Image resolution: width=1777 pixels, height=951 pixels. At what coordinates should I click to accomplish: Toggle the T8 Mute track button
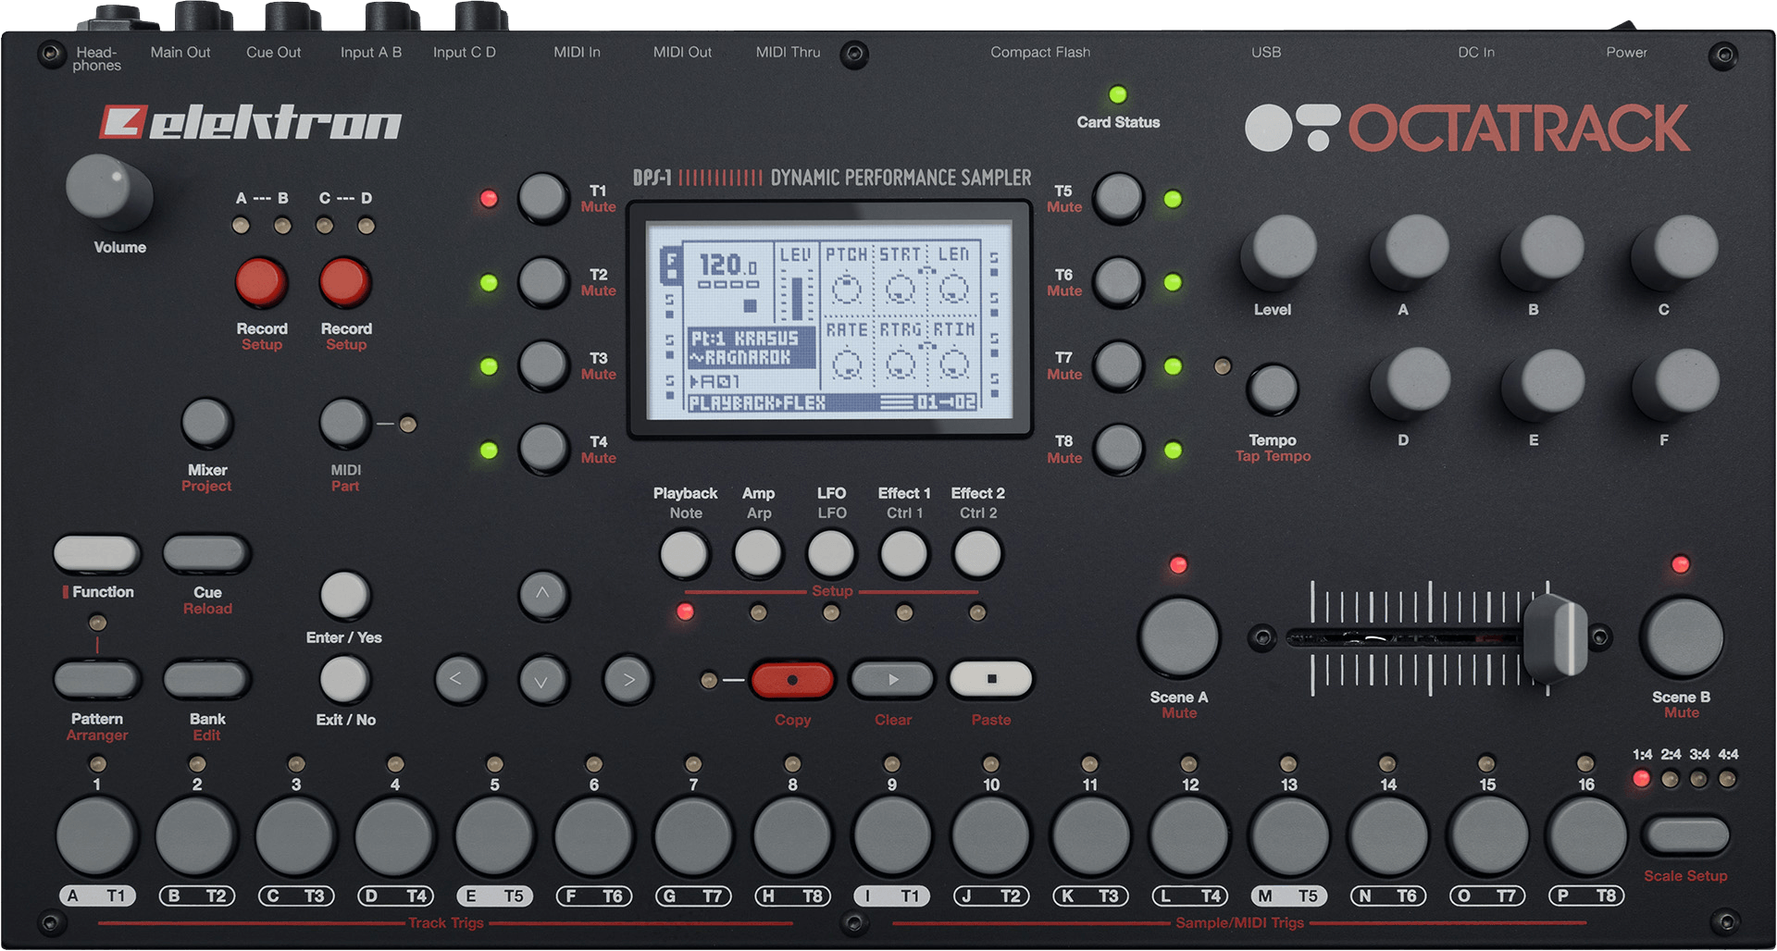coord(1119,449)
